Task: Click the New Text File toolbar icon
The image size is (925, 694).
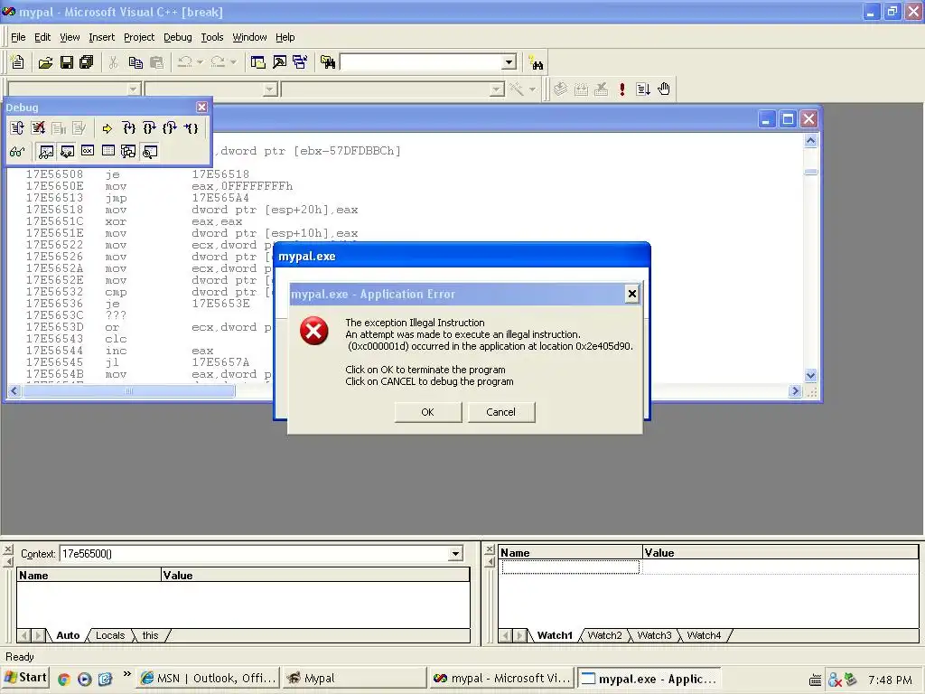Action: point(18,62)
